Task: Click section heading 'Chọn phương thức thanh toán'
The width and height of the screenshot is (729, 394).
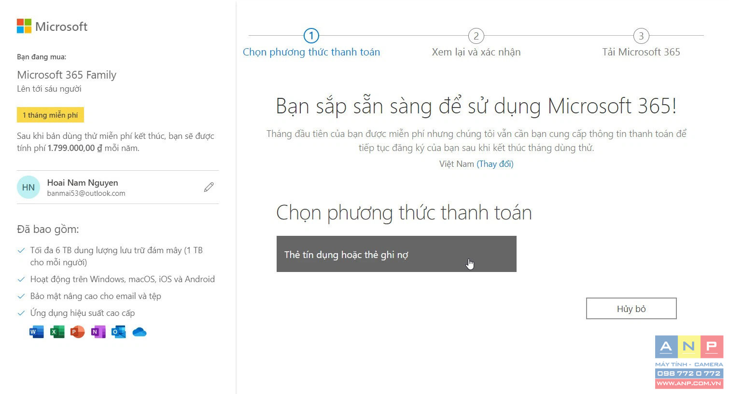Action: point(404,213)
